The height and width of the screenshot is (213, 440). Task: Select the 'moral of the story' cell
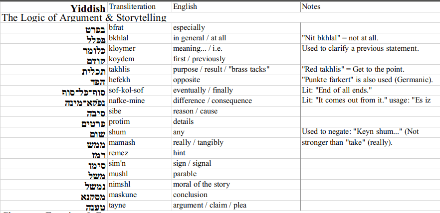point(201,184)
